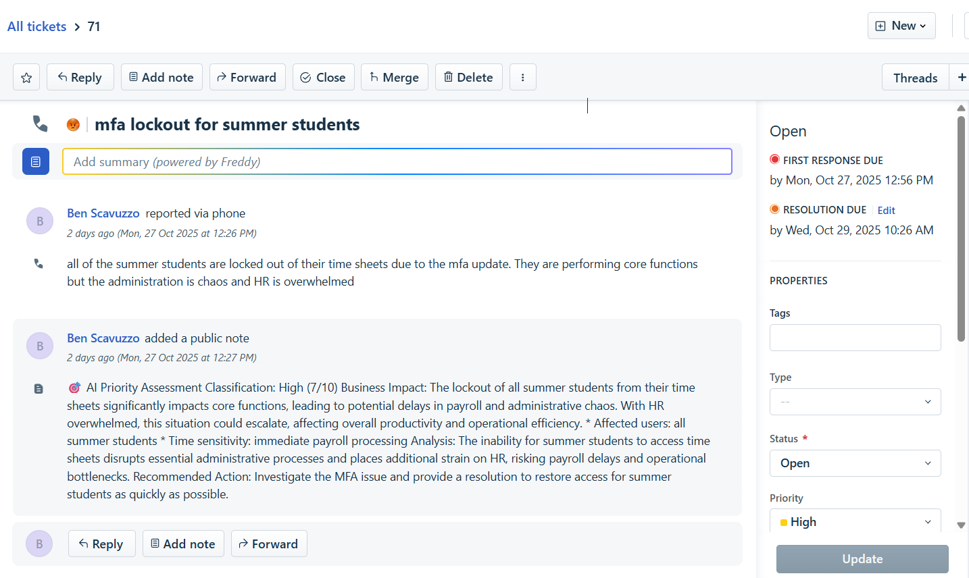
Task: Click Ben Scavuzzo's avatar on first message
Action: tap(40, 221)
